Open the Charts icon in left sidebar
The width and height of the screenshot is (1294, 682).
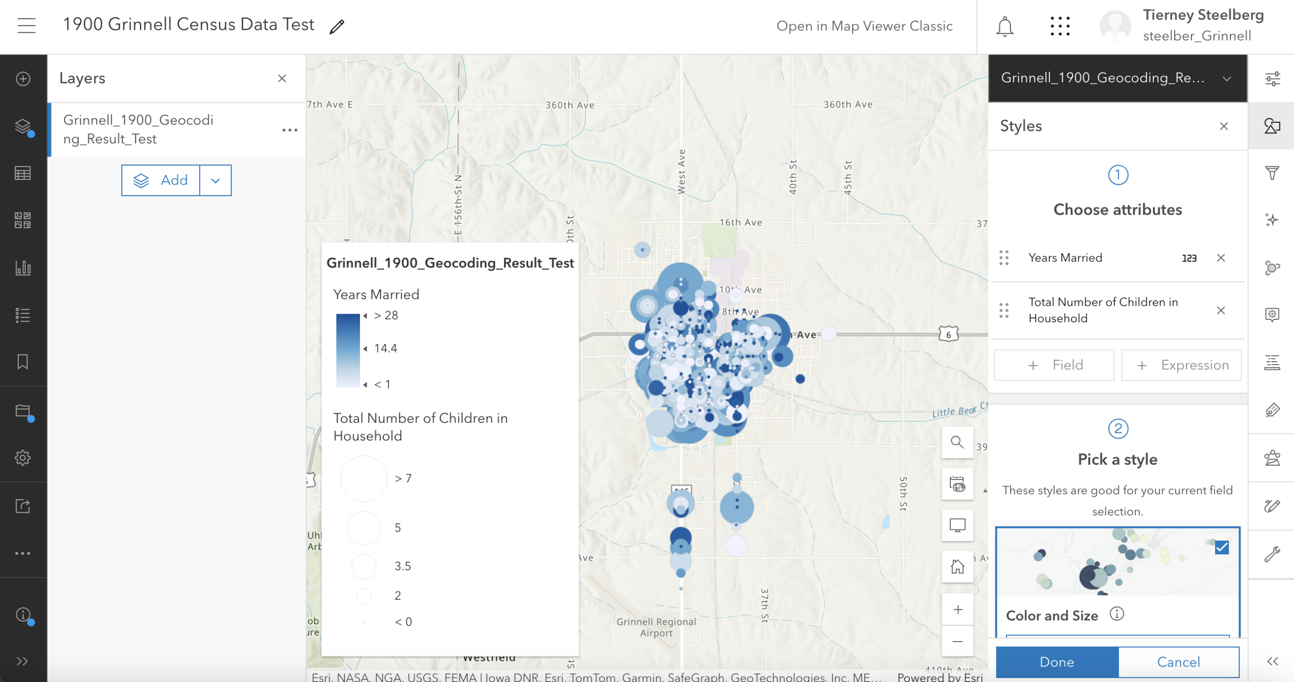click(x=23, y=268)
